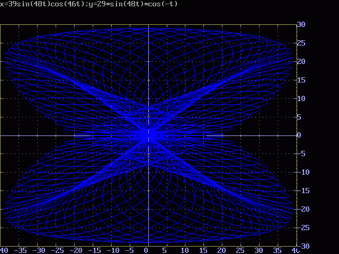Click the 10 label on the vertical axis
The height and width of the screenshot is (254, 339).
click(301, 98)
